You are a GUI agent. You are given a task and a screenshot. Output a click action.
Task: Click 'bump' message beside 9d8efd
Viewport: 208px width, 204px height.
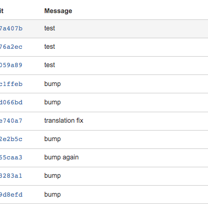click(52, 195)
